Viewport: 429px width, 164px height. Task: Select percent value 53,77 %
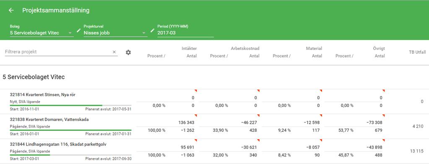(x=346, y=130)
